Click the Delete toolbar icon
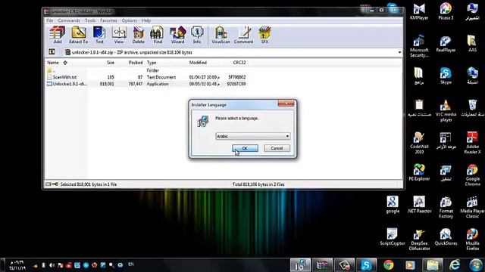Image resolution: width=485 pixels, height=272 pixels. 138,35
